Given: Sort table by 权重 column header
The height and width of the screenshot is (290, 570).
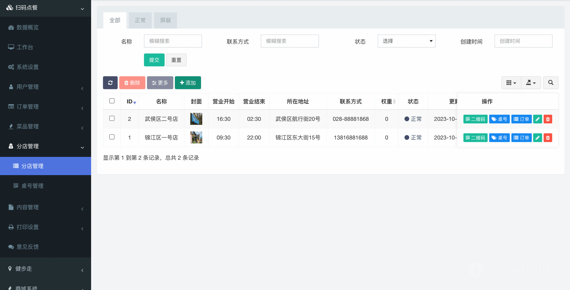Looking at the screenshot, I should pyautogui.click(x=387, y=101).
